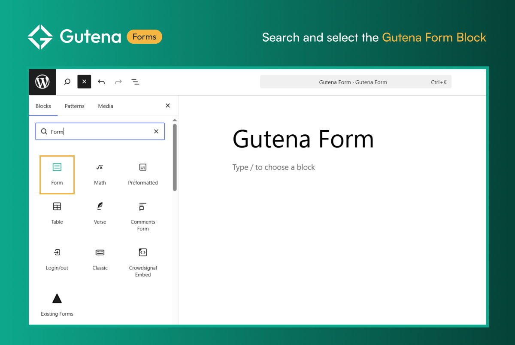Select the Gutena Form block
Image resolution: width=515 pixels, height=345 pixels.
pyautogui.click(x=57, y=174)
